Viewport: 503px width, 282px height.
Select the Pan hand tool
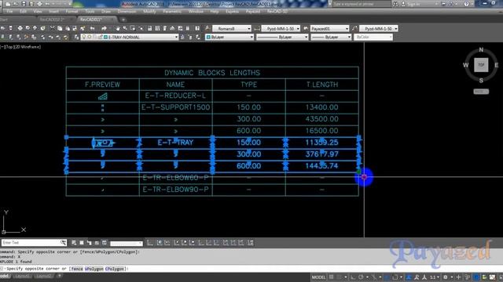tap(118, 28)
